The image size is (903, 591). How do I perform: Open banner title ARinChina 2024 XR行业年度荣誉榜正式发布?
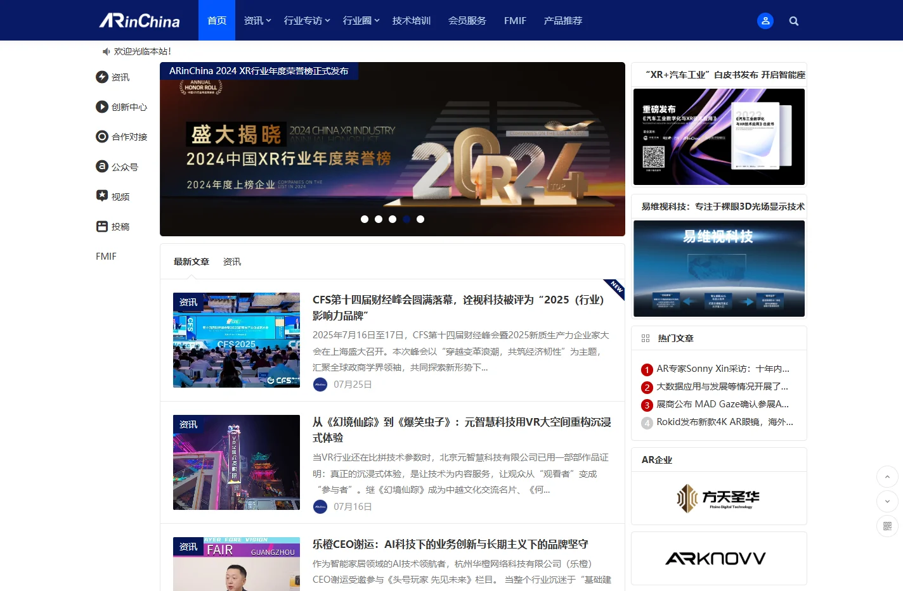[259, 71]
